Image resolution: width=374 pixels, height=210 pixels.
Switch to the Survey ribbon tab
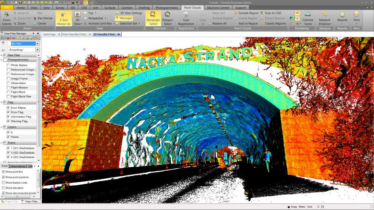(x=60, y=8)
